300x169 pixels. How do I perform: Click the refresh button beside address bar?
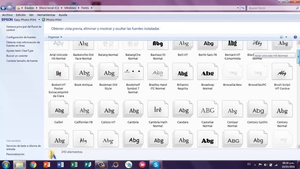click(243, 8)
